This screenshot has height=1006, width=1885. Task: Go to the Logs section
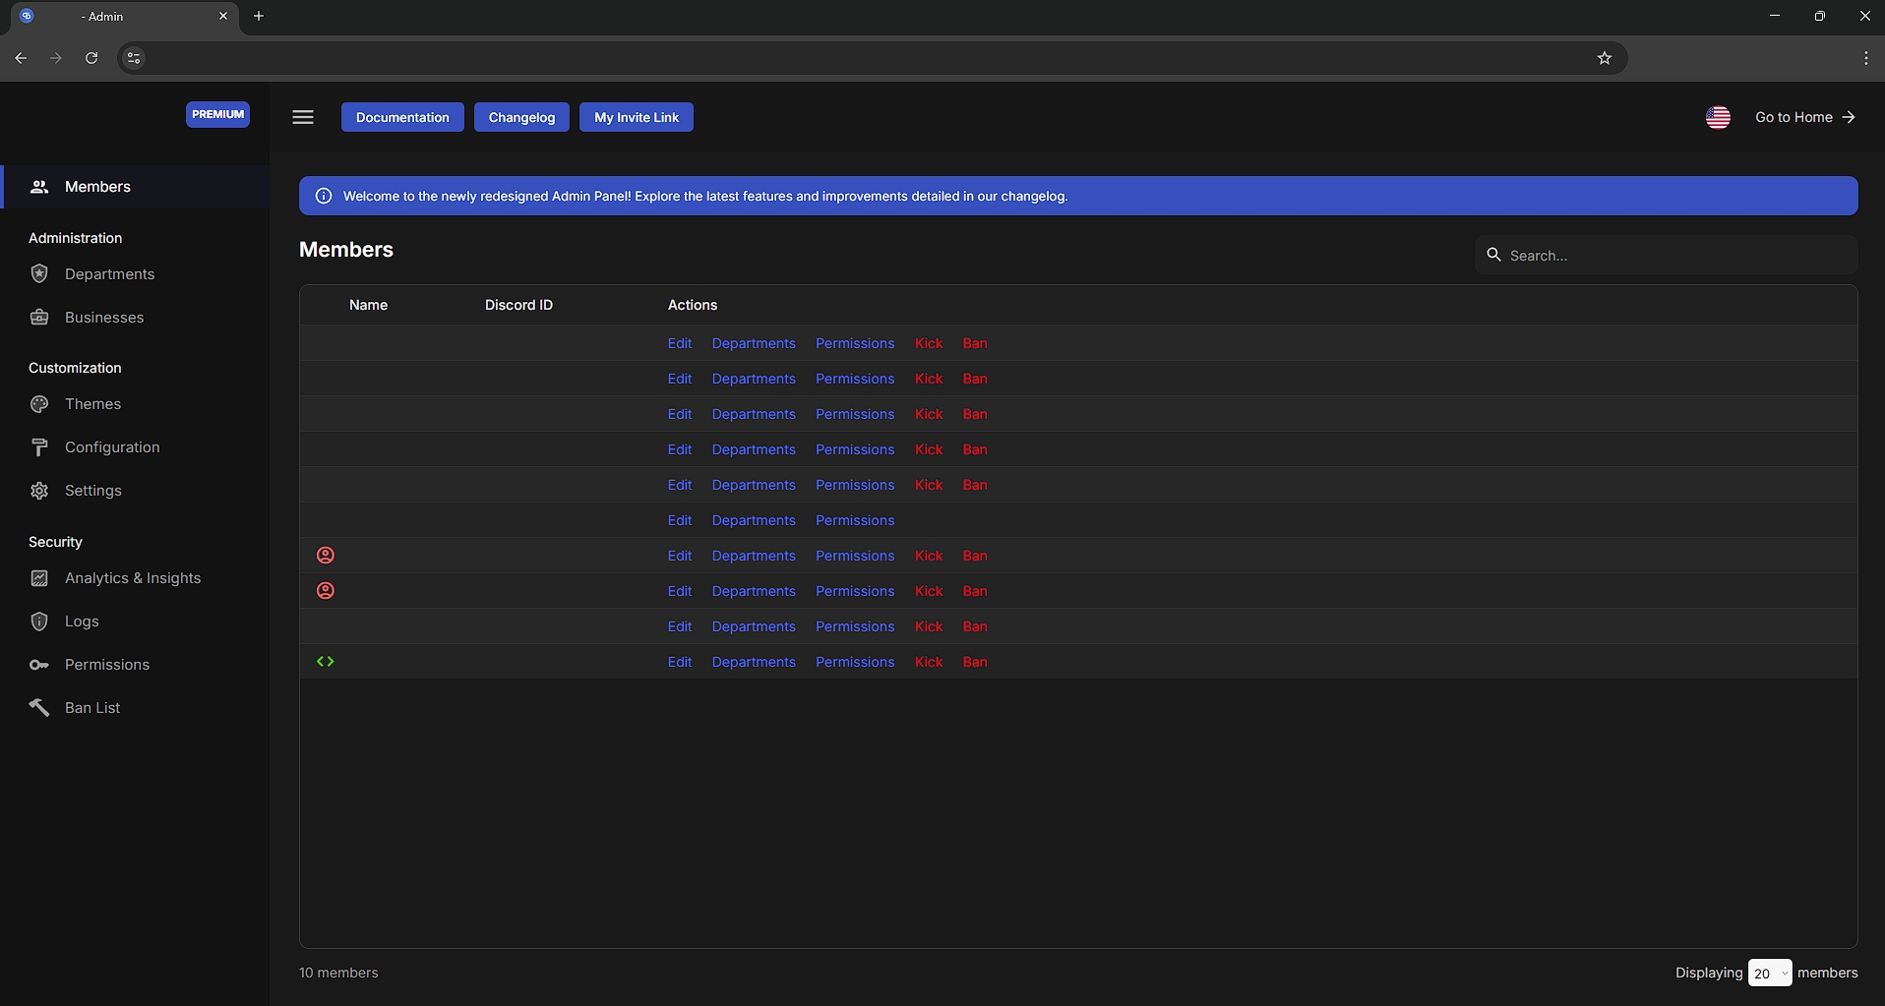coord(82,621)
